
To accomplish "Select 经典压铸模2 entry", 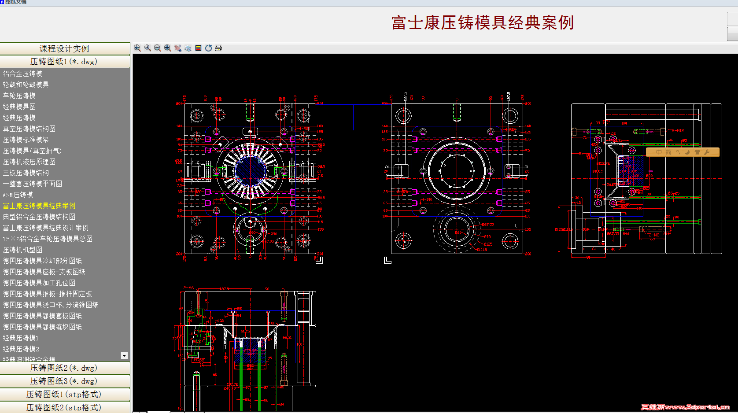I will [21, 349].
